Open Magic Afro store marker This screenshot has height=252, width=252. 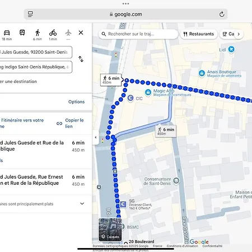[148, 92]
